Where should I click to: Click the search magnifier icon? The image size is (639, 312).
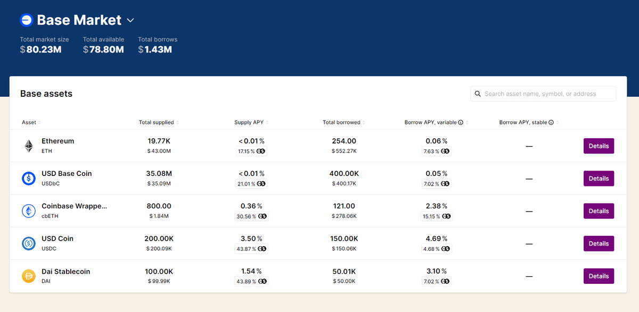click(478, 94)
